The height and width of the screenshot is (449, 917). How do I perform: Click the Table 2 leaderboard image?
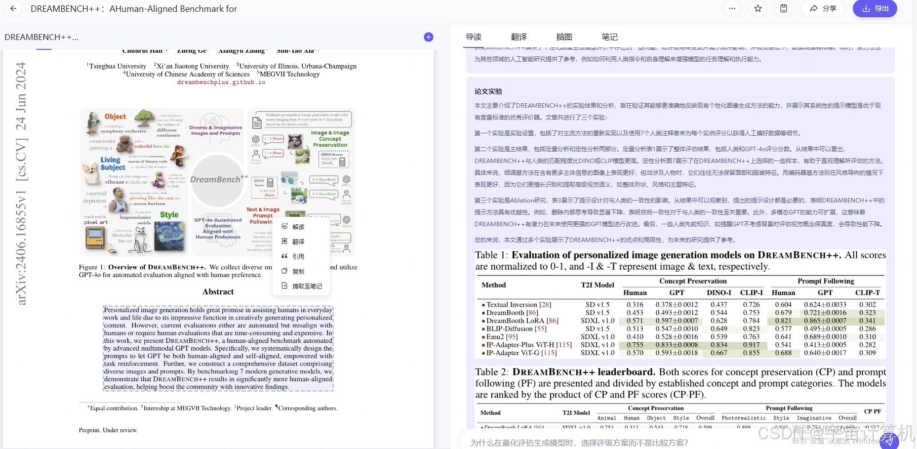[x=680, y=397]
